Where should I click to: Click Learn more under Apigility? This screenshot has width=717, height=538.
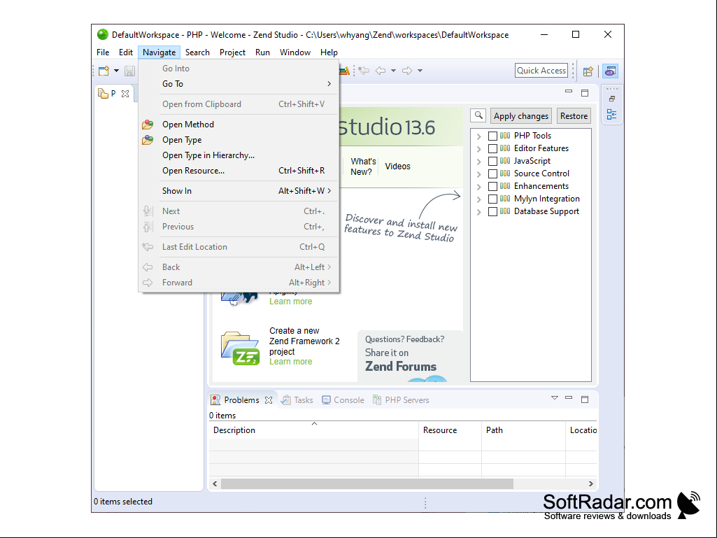tap(290, 302)
